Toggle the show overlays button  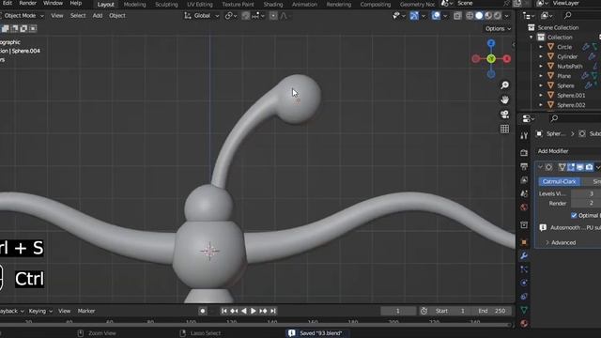(436, 16)
